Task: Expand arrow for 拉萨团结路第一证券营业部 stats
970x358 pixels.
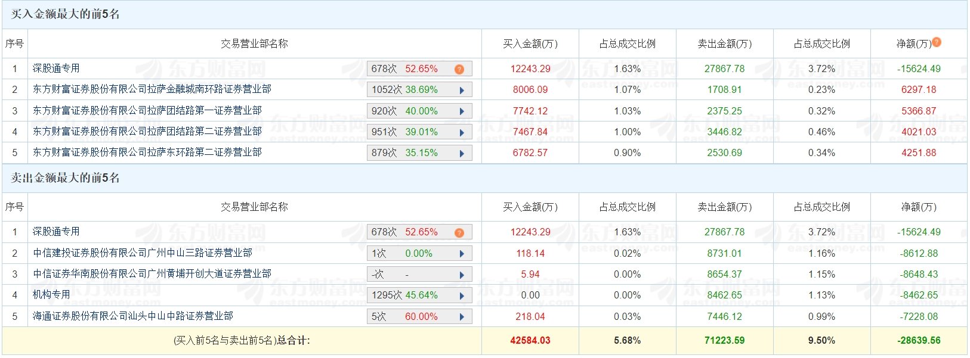Action: (462, 111)
